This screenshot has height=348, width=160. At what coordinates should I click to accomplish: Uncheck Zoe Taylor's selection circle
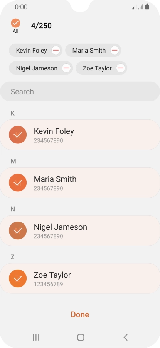pos(18,278)
